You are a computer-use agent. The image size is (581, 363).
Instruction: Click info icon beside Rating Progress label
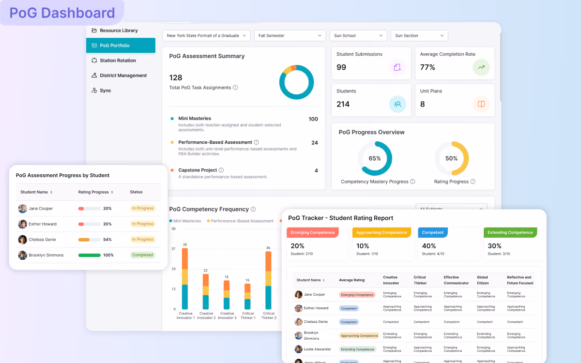473,181
